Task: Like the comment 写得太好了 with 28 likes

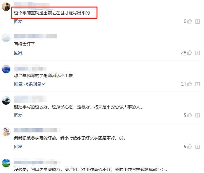Action: tap(190, 53)
